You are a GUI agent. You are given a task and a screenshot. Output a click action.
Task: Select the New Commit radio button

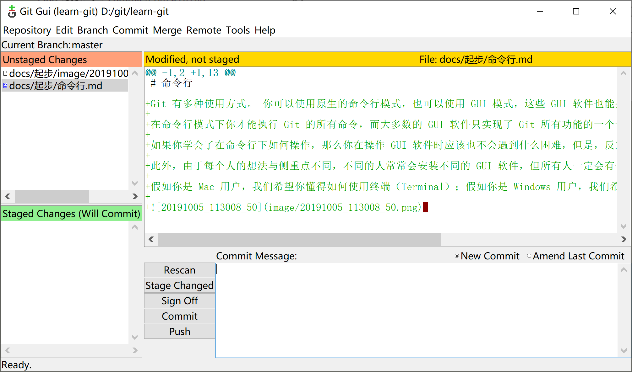[x=457, y=256]
